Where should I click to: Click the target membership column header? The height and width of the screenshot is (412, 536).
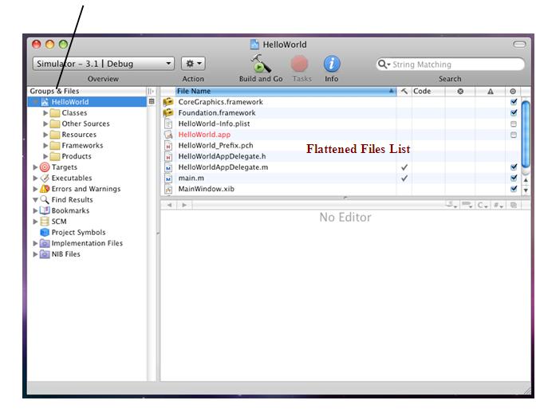click(513, 91)
